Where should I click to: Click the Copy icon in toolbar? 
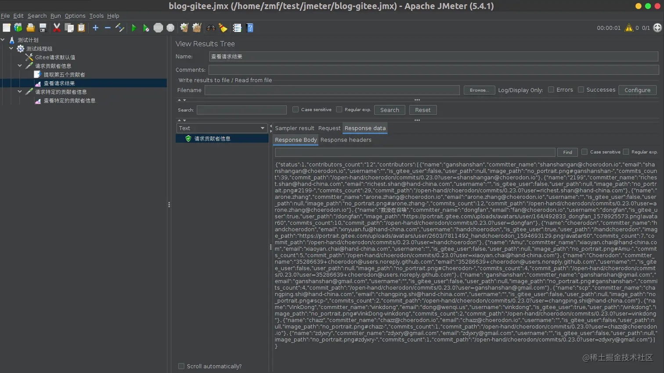69,28
